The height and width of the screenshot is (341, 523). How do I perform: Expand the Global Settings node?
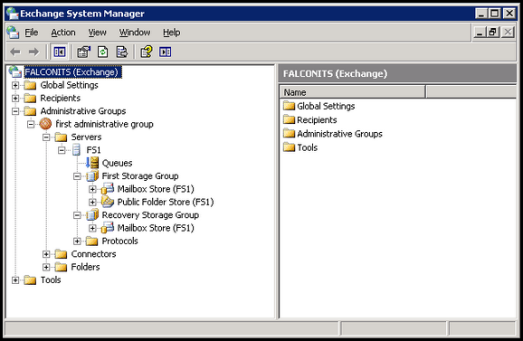tap(15, 85)
